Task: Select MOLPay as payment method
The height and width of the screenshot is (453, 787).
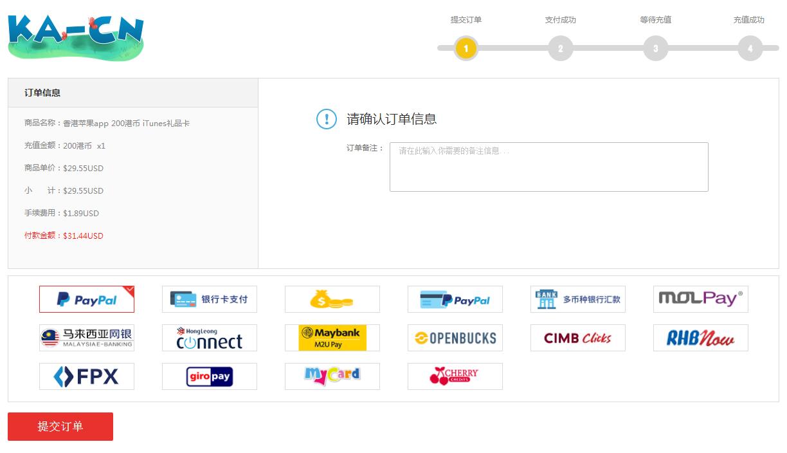Action: pos(701,299)
